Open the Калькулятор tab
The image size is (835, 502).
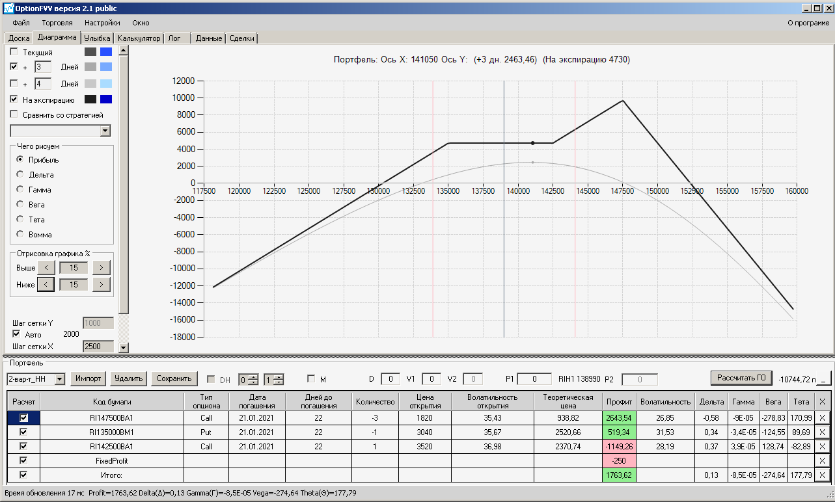point(139,38)
